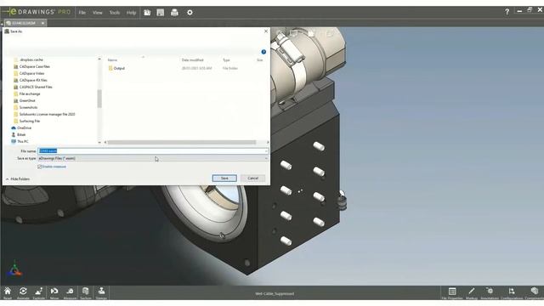Toggle the Enable measure checkbox

(x=40, y=167)
